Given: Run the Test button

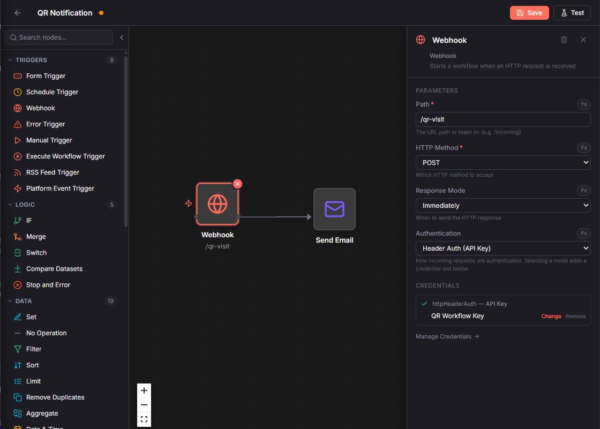Looking at the screenshot, I should (x=572, y=13).
